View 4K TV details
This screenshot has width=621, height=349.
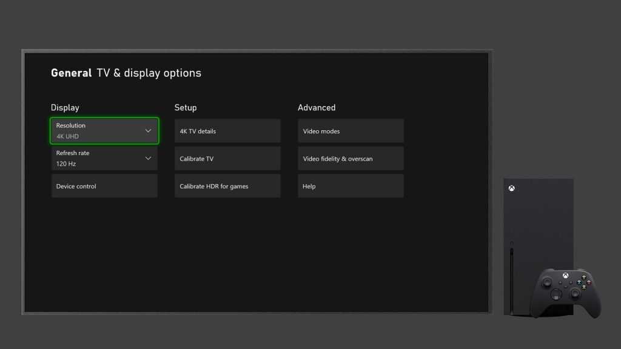[x=227, y=130]
